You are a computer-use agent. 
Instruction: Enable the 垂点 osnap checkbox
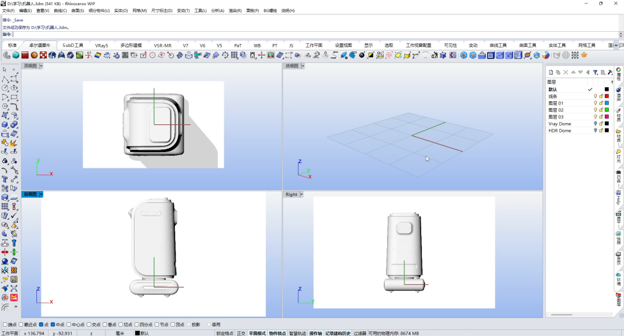click(105, 324)
